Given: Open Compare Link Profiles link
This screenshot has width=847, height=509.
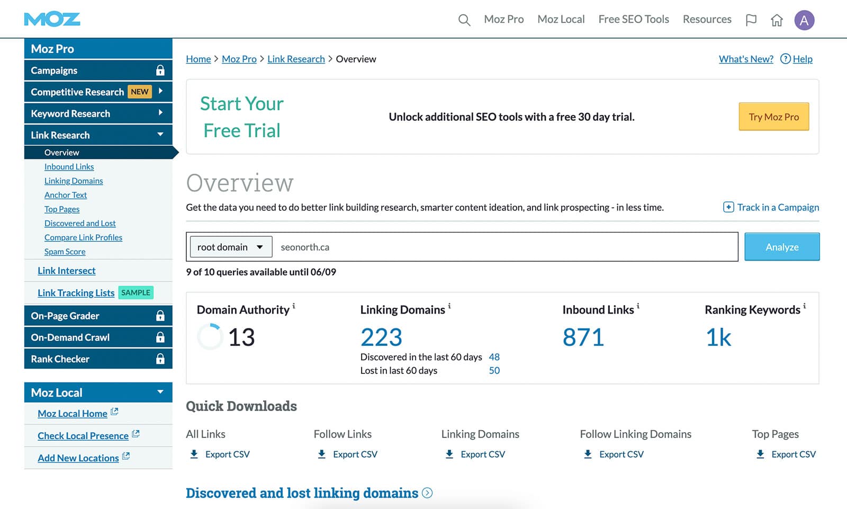Looking at the screenshot, I should pos(83,238).
